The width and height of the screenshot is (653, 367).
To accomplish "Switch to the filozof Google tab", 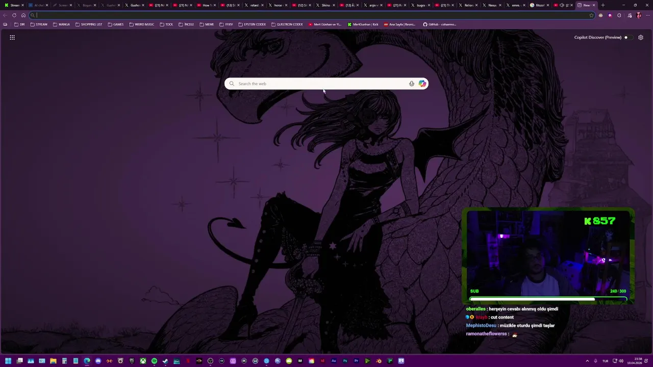I will 539,5.
